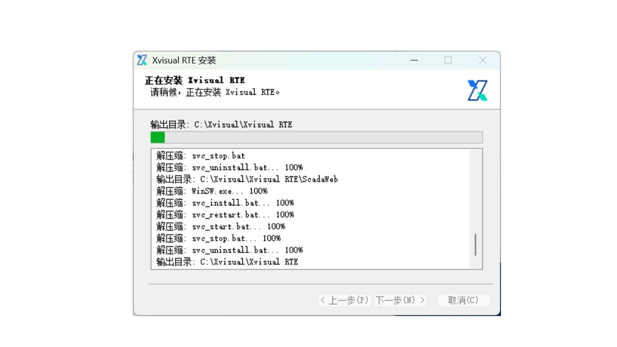This screenshot has width=617, height=347.
Task: Click the Xvisual logo in the header
Action: pos(478,90)
